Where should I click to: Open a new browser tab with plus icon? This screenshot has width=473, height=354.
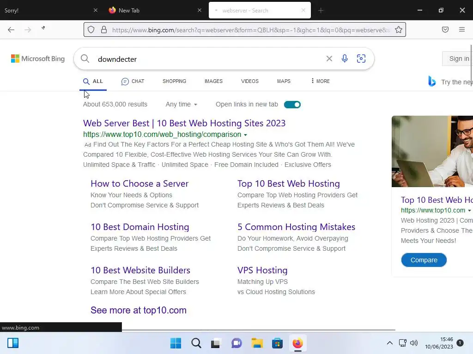pyautogui.click(x=321, y=11)
